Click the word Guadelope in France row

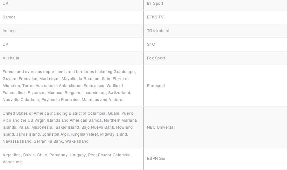pyautogui.click(x=125, y=72)
